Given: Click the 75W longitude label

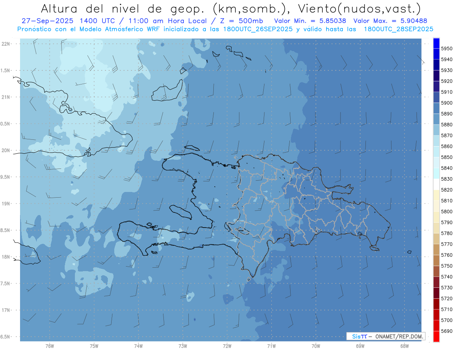Looking at the screenshot, I should (94, 346).
